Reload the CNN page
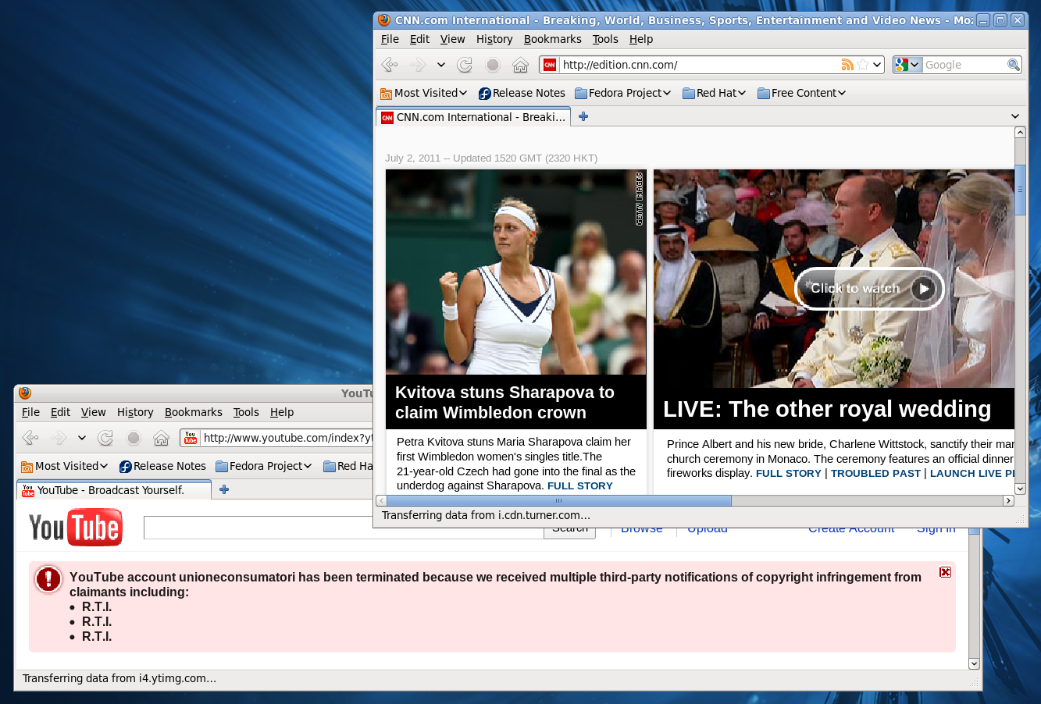This screenshot has width=1041, height=704. click(465, 65)
